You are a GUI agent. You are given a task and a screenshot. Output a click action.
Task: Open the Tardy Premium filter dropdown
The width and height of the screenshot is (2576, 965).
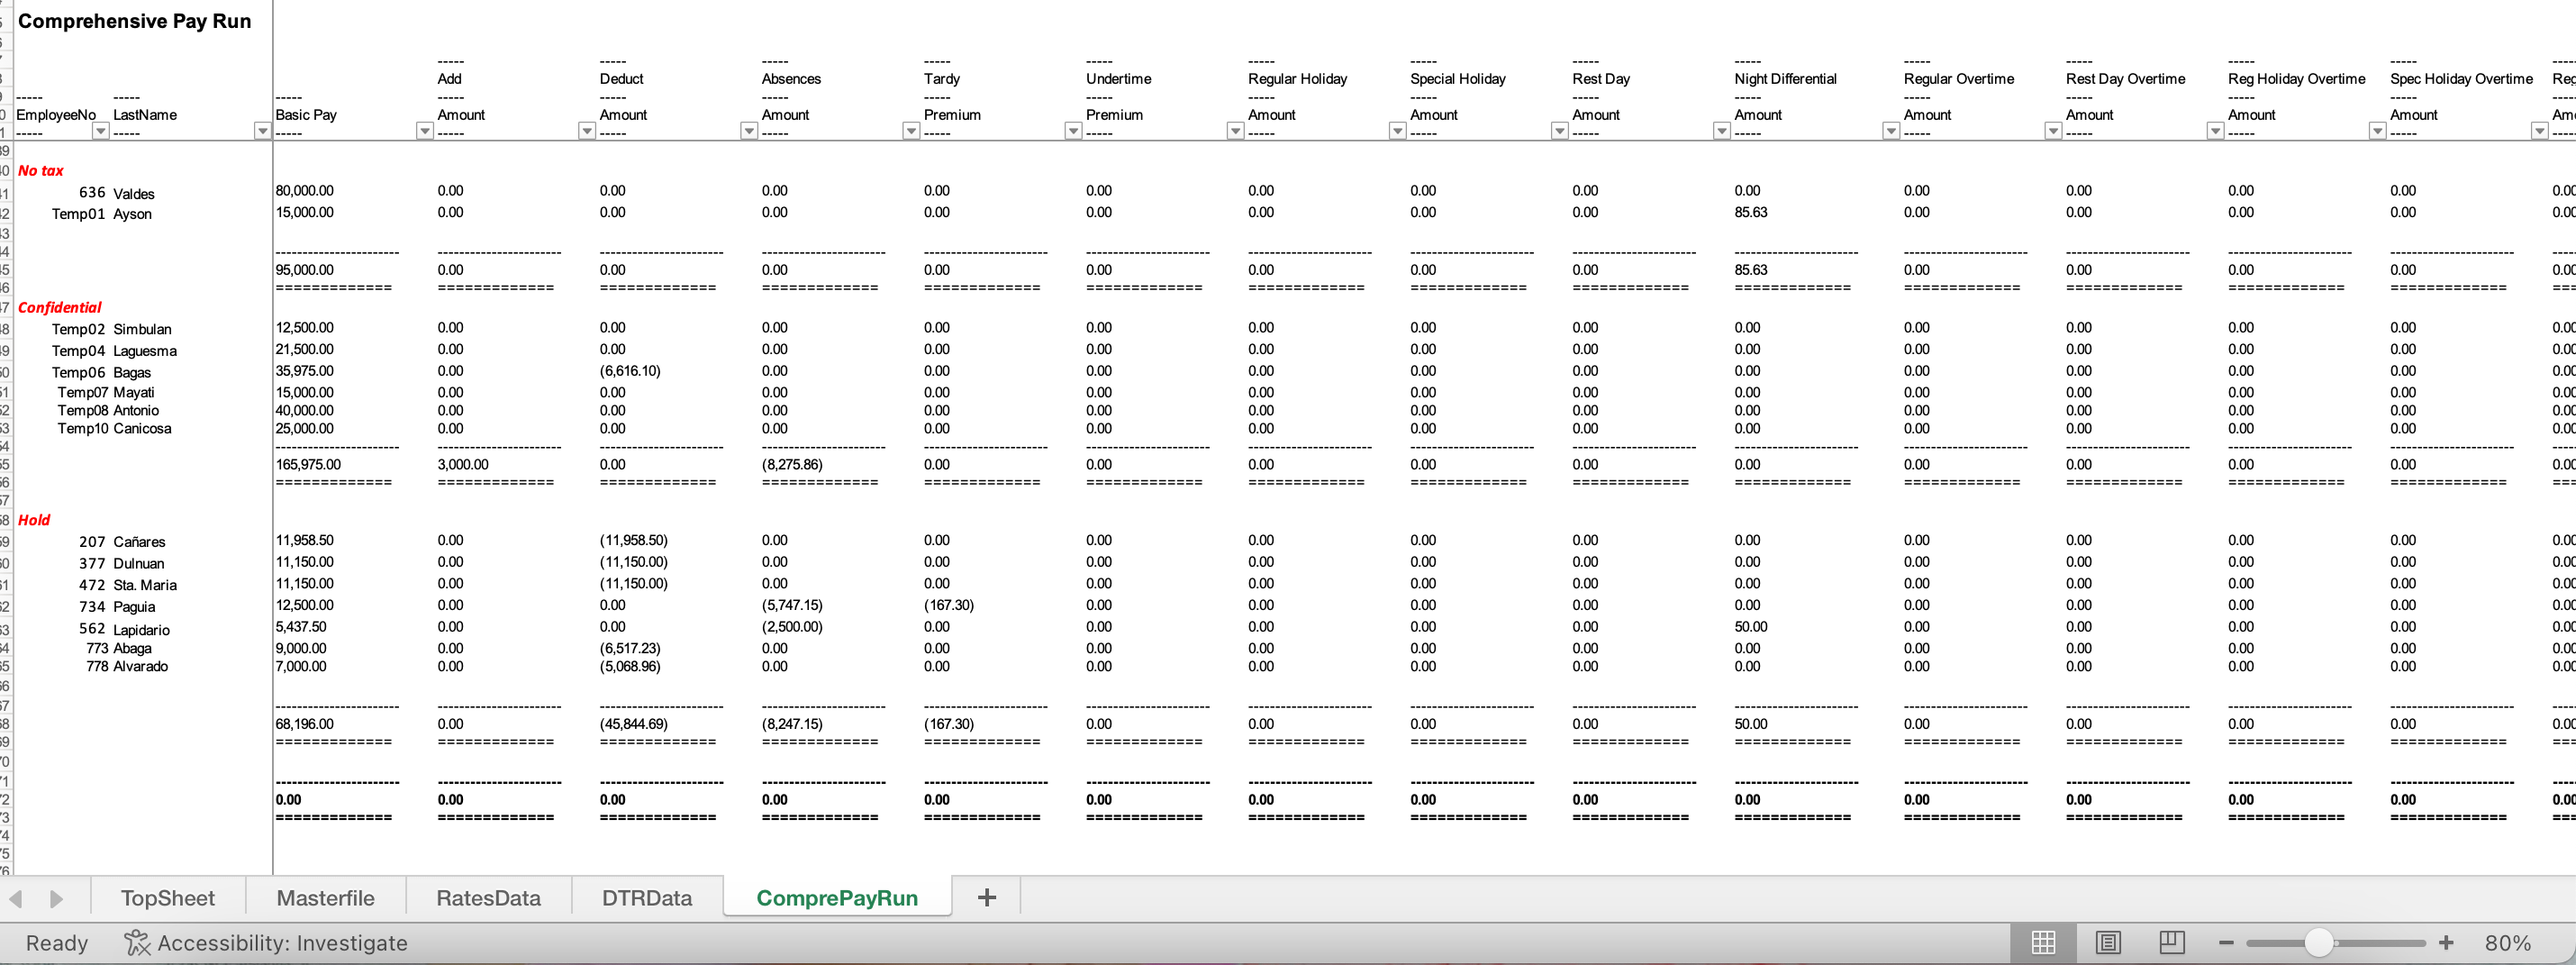[x=1072, y=131]
